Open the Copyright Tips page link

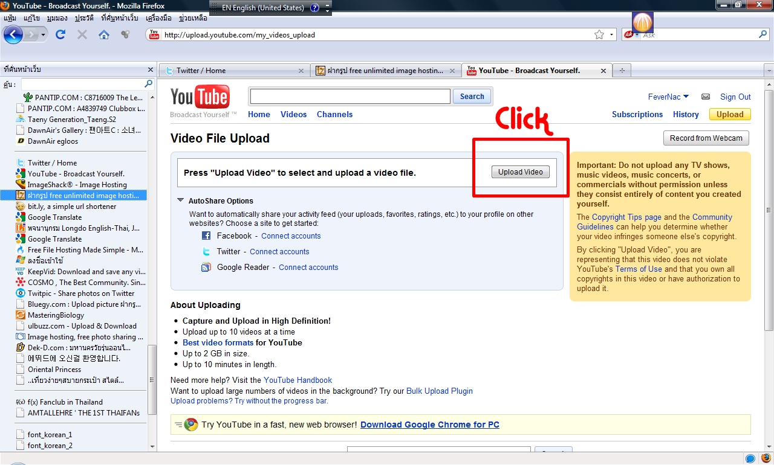point(626,217)
